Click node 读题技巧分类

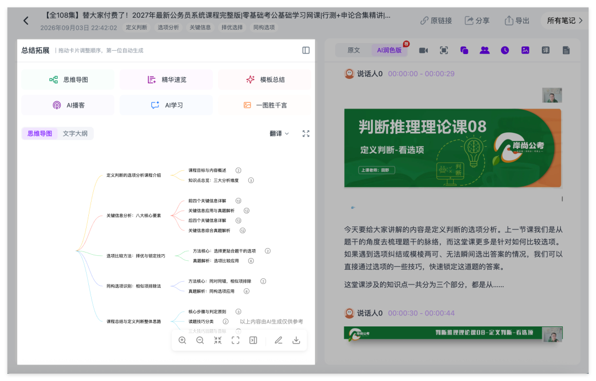pos(201,322)
